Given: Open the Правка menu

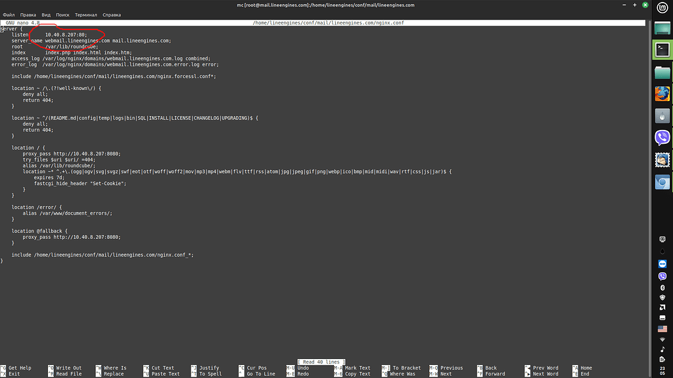Looking at the screenshot, I should (x=28, y=14).
